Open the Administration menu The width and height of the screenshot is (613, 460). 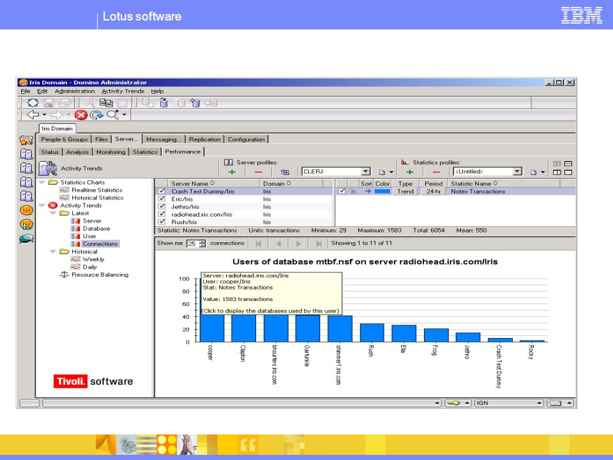pos(75,91)
